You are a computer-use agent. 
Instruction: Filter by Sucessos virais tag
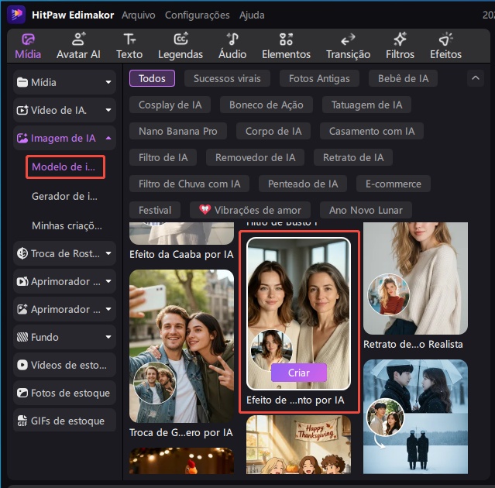227,78
